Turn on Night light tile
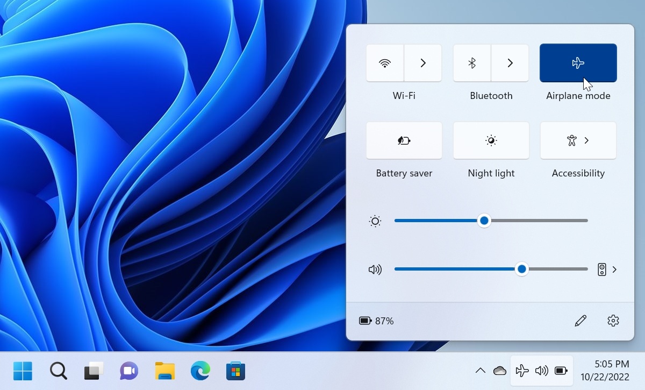This screenshot has width=645, height=390. pyautogui.click(x=491, y=140)
